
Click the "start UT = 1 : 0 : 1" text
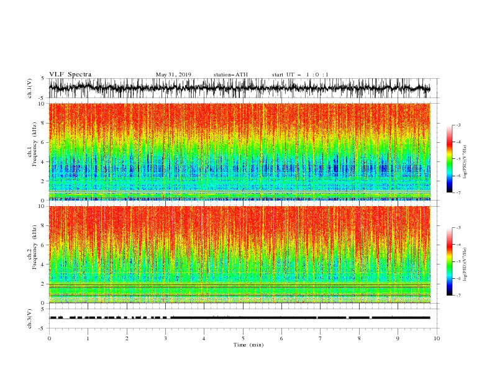pos(300,75)
